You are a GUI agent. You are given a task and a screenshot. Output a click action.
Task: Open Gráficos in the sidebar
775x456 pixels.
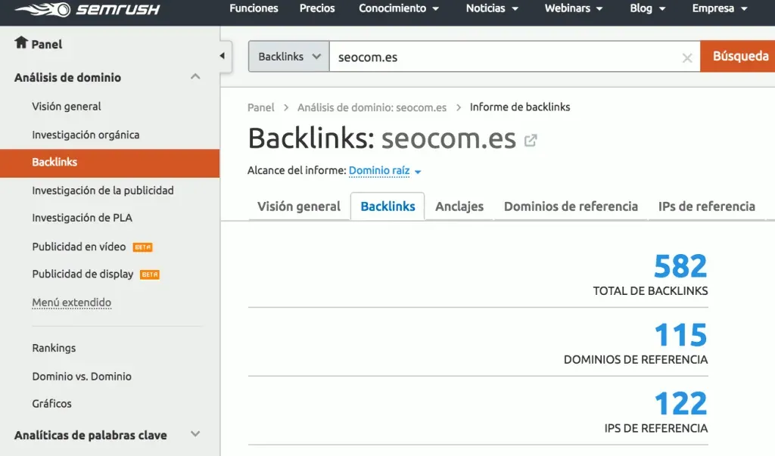52,404
